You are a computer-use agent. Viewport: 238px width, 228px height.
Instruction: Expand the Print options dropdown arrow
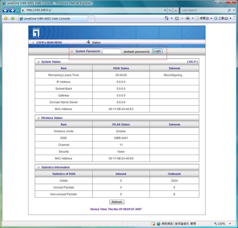tap(193, 18)
